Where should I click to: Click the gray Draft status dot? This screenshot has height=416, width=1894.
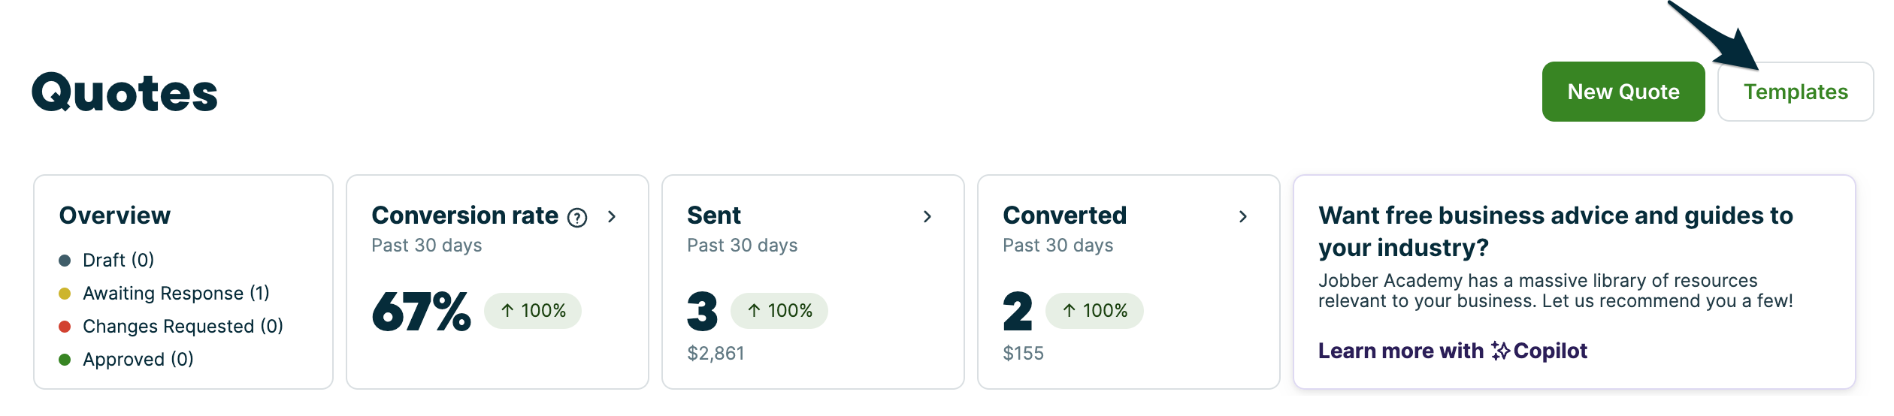pos(65,261)
